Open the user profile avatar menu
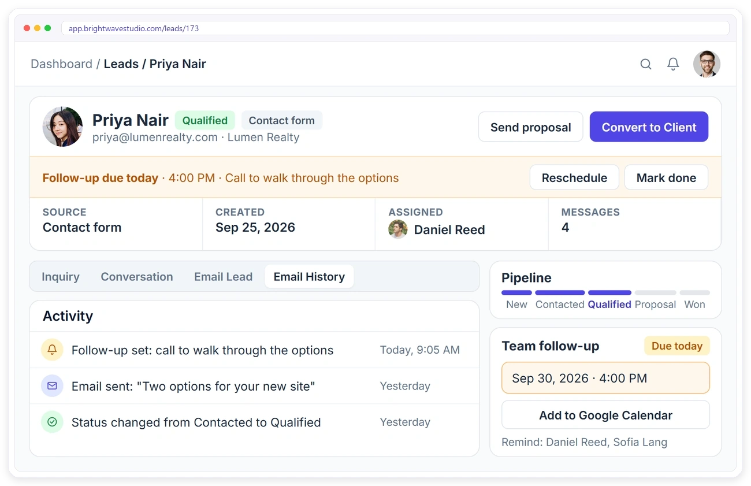 coord(707,64)
